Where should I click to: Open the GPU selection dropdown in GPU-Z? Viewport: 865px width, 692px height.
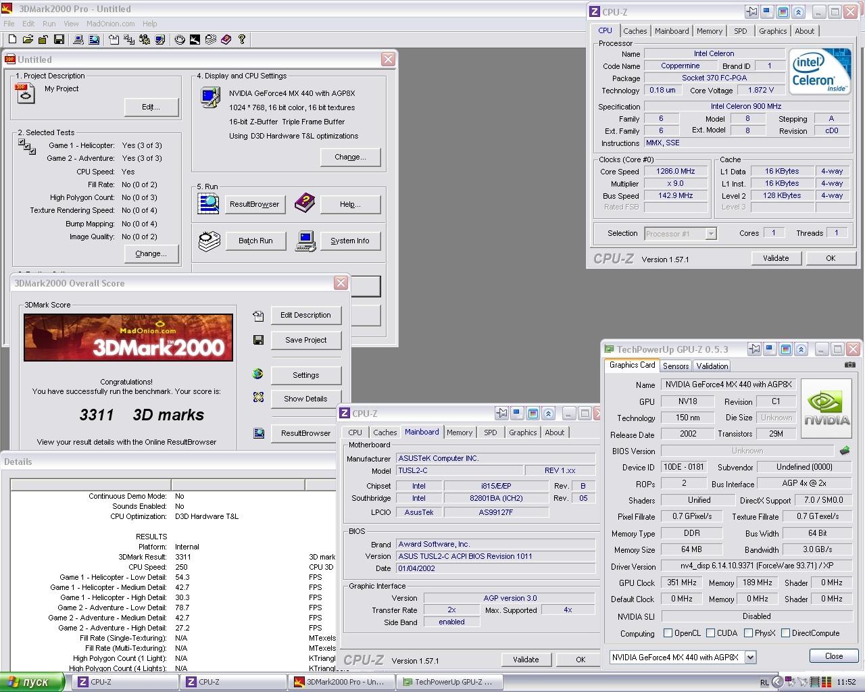tap(750, 657)
